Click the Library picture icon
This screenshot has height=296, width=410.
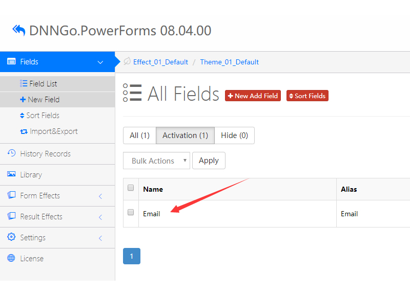coord(11,174)
